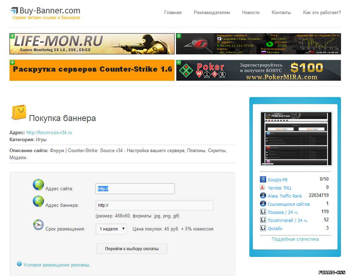
Task: Open the Посетителей / 24 ч. link
Action: (287, 220)
